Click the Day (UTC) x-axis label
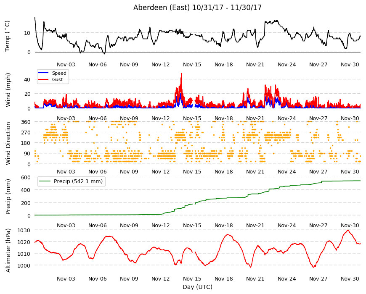This screenshot has height=294, width=366. 197,287
